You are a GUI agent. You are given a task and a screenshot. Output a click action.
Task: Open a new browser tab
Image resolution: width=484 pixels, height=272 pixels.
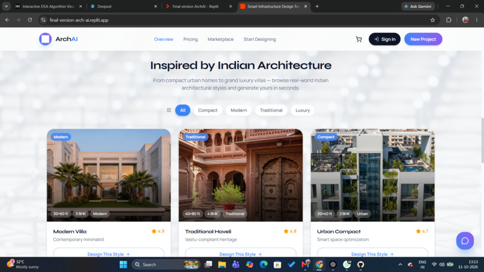pos(317,6)
